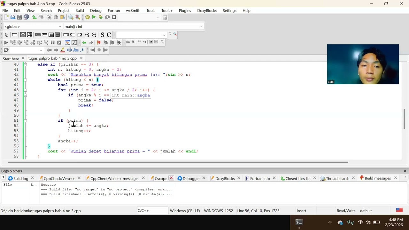Save the current file via the single floppy icon
Screen dimensions: 409x230
[x=19, y=17]
